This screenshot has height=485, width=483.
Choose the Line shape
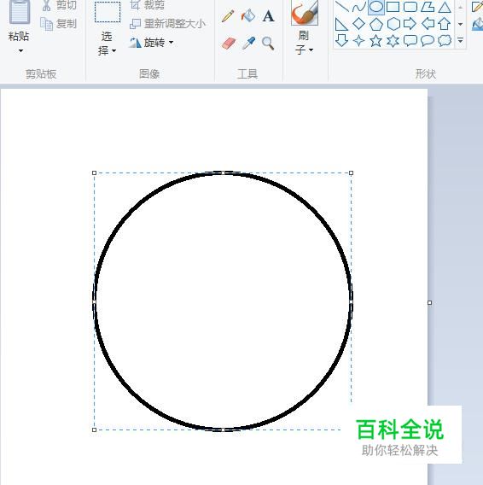tap(341, 6)
